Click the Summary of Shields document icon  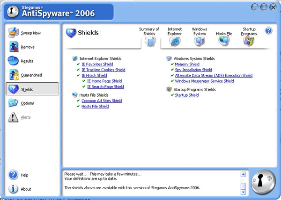point(150,42)
